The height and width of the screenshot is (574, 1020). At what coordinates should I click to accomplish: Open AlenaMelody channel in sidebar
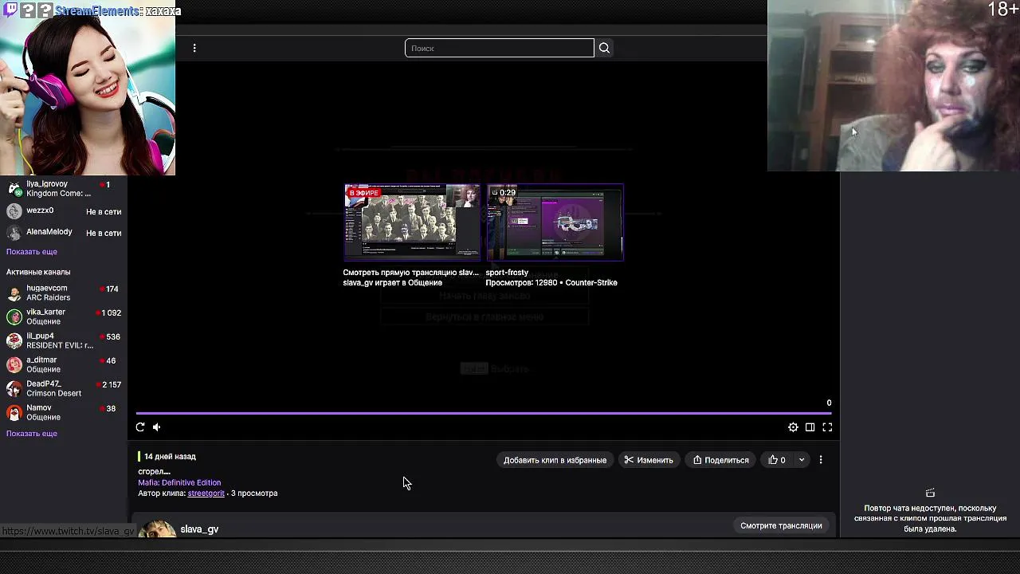coord(64,233)
